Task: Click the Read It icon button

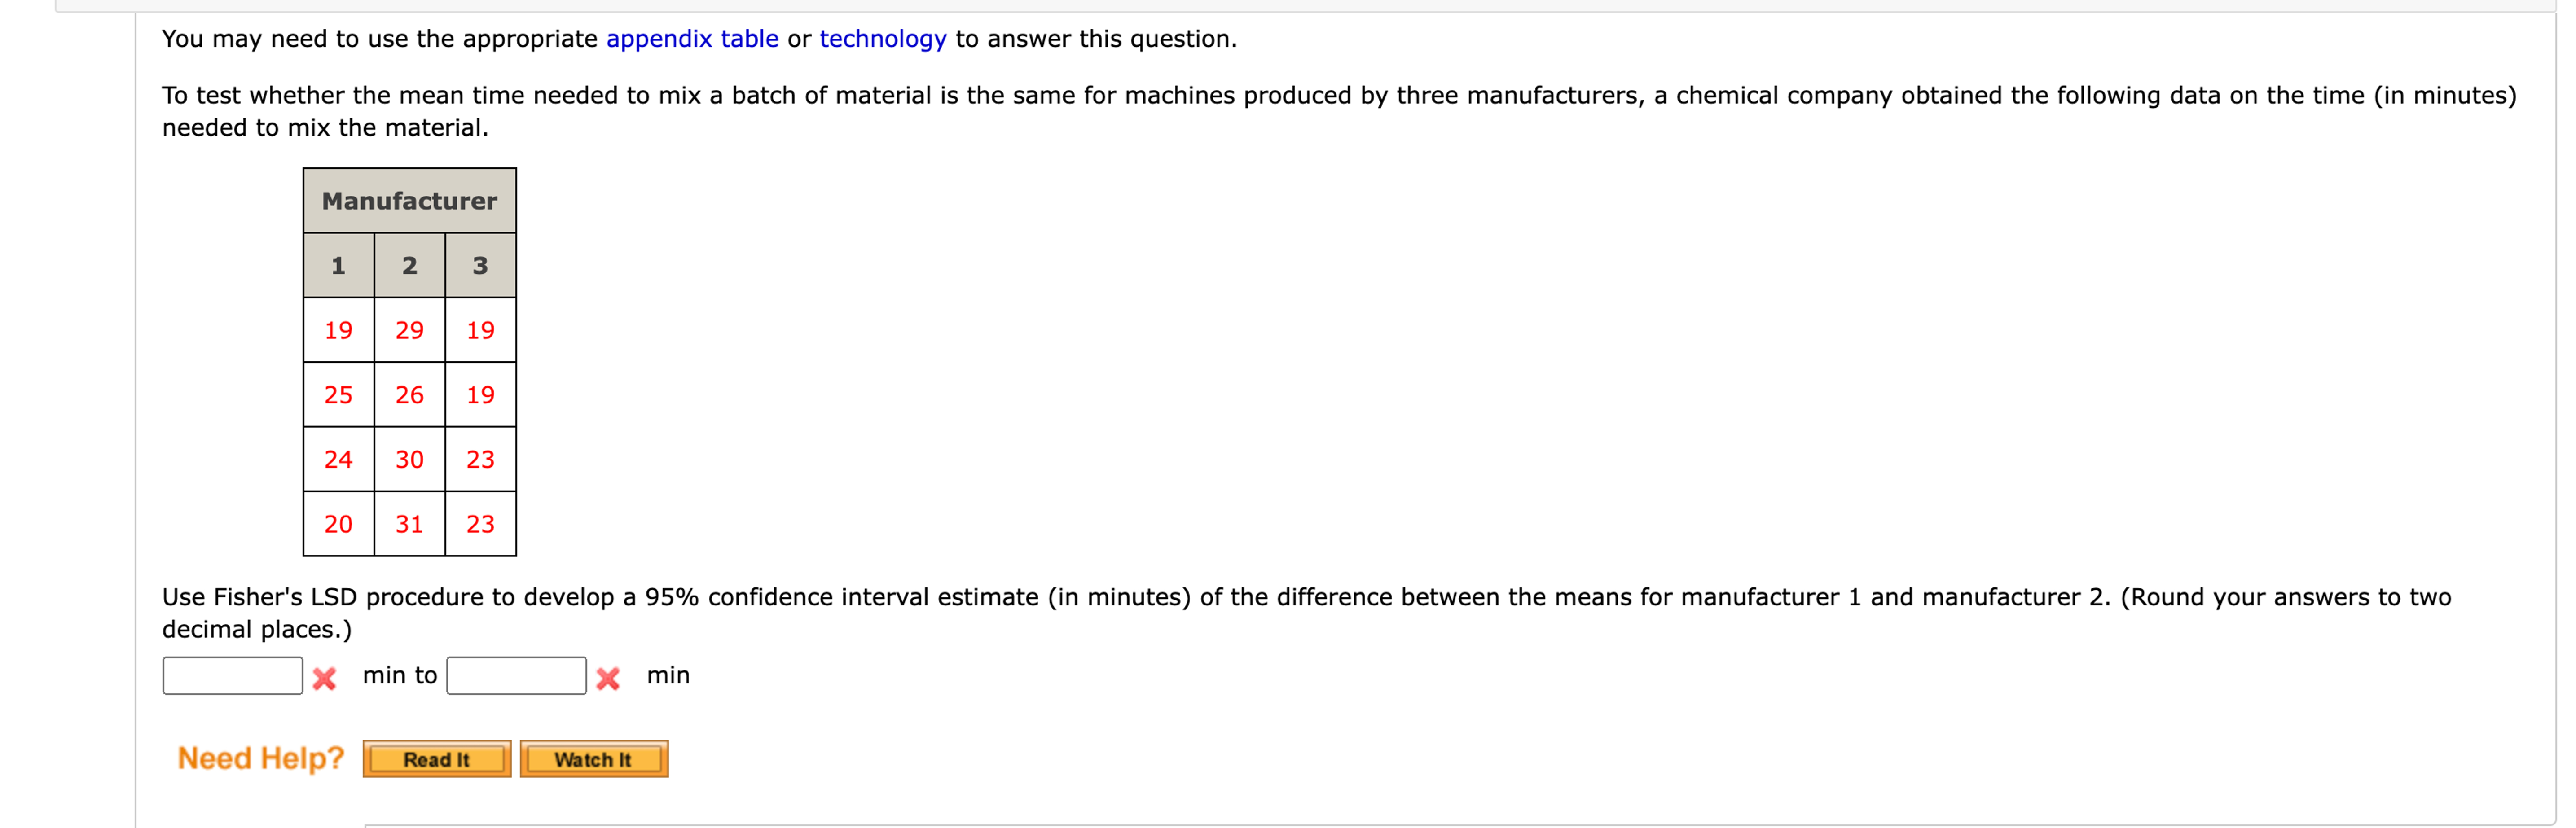Action: 436,759
